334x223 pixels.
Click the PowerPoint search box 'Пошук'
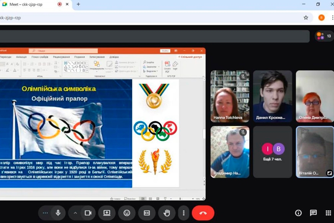coord(63,51)
